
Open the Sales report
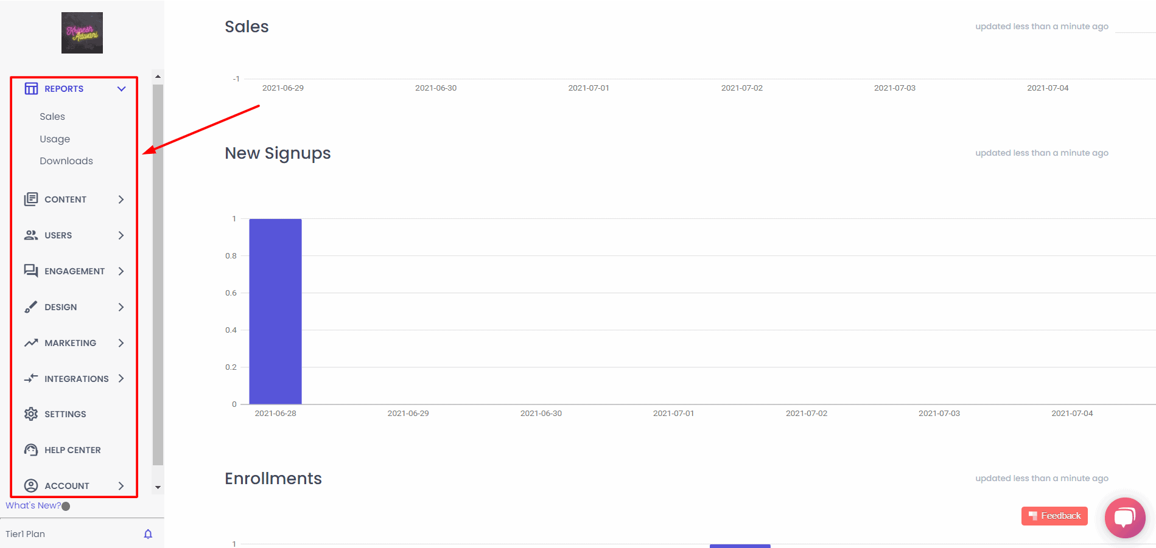click(52, 117)
